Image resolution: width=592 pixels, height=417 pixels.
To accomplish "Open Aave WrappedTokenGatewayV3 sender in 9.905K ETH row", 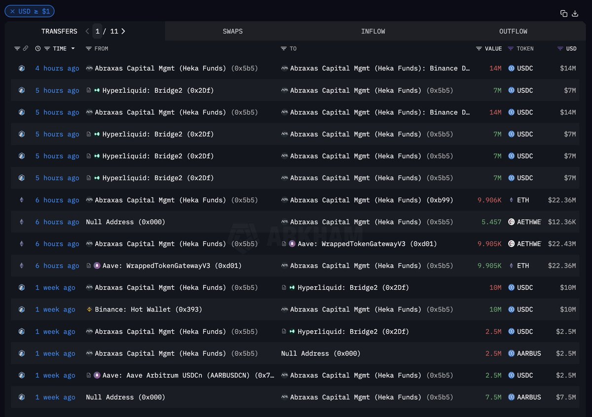I will (172, 266).
